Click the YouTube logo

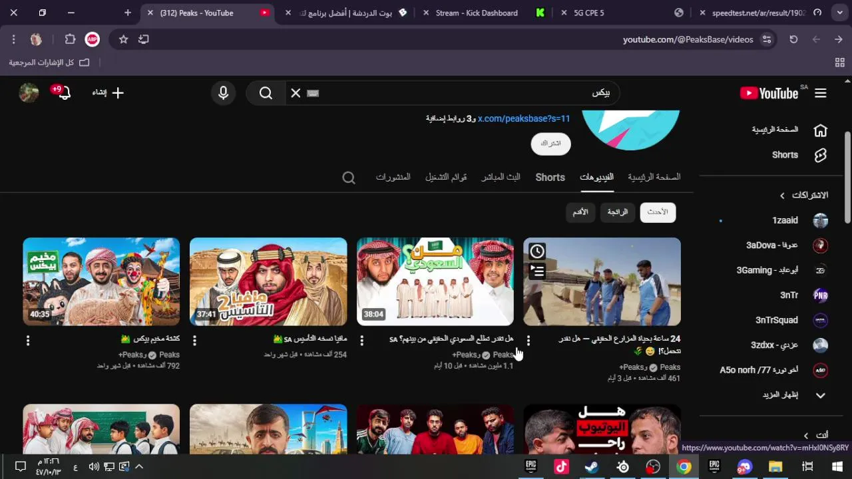769,93
